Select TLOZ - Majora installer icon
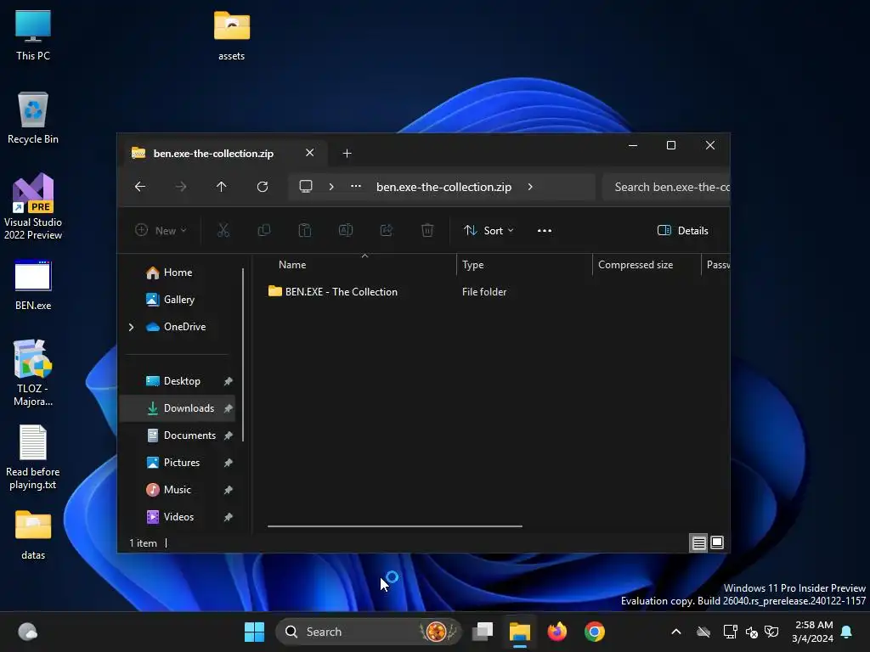870x652 pixels. point(33,374)
